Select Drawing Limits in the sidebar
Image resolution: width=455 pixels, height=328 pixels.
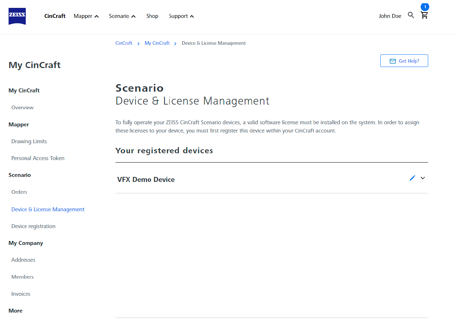(29, 141)
